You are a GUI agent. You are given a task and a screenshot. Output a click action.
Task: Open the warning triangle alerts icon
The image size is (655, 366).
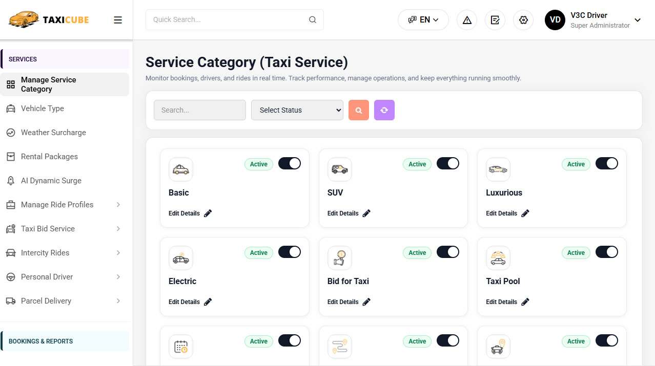click(x=467, y=20)
